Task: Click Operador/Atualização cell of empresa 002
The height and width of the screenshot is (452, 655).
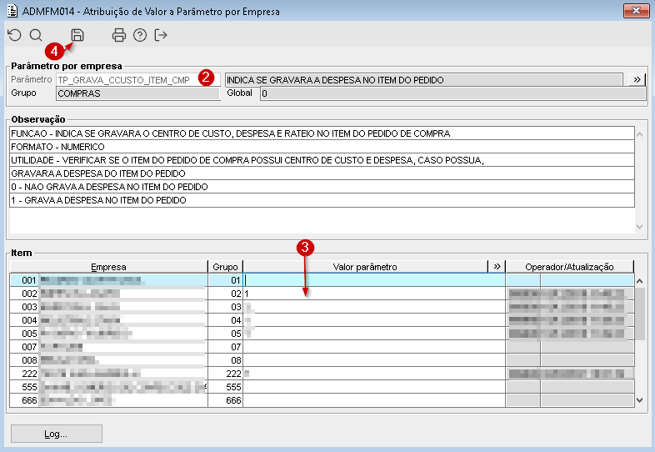Action: (x=570, y=294)
